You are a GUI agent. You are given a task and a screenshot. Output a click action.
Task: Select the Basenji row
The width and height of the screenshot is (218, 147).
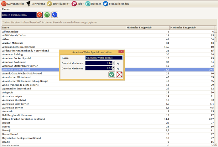click(x=108, y=130)
